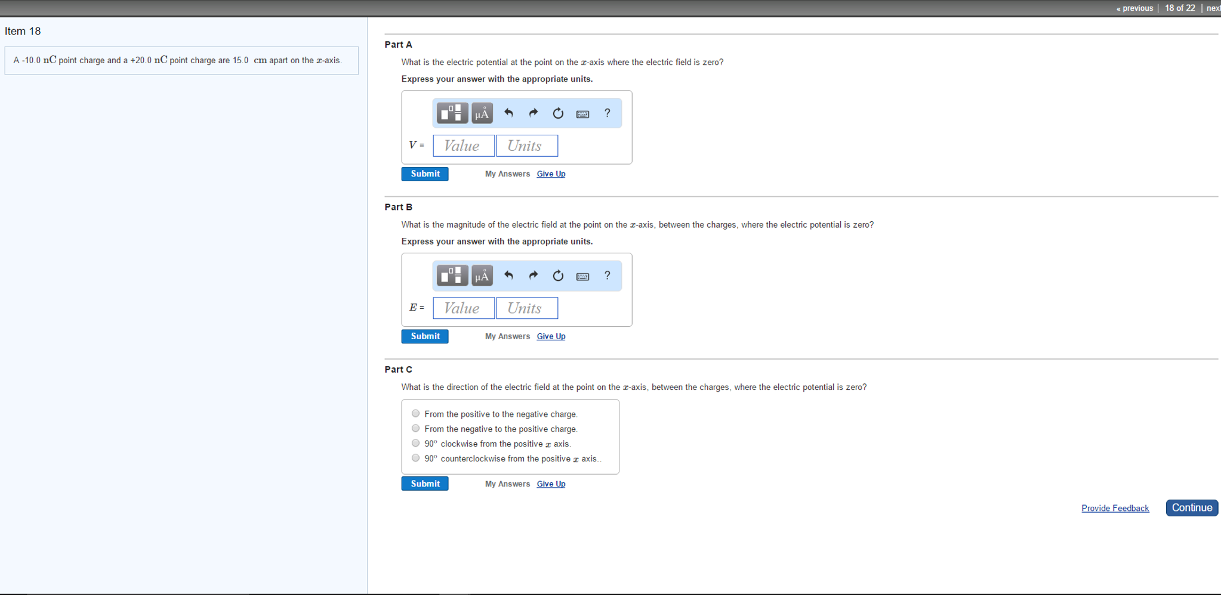The width and height of the screenshot is (1221, 595).
Task: Reset Part A answer field
Action: pyautogui.click(x=558, y=113)
